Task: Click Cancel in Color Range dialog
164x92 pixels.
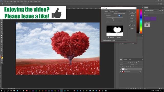Action: [132, 15]
